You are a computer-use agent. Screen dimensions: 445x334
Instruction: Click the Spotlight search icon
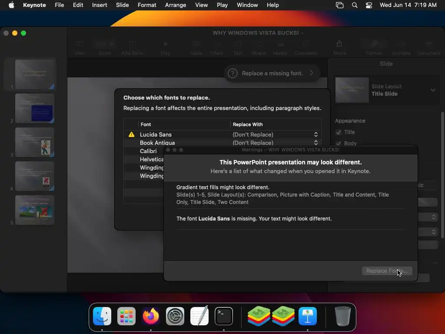click(355, 5)
